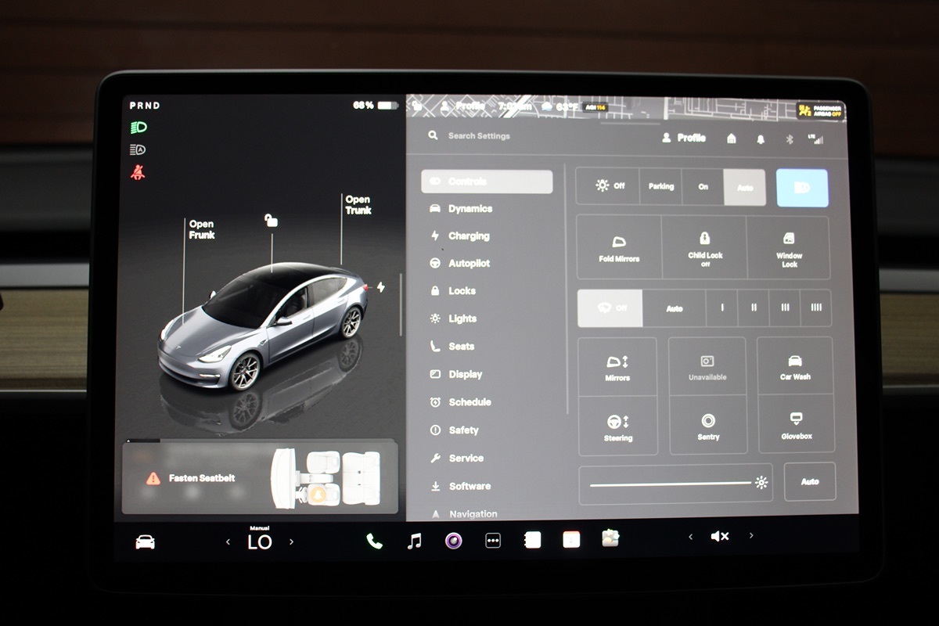Increase temperature with right chevron
The width and height of the screenshot is (939, 626).
pyautogui.click(x=292, y=541)
